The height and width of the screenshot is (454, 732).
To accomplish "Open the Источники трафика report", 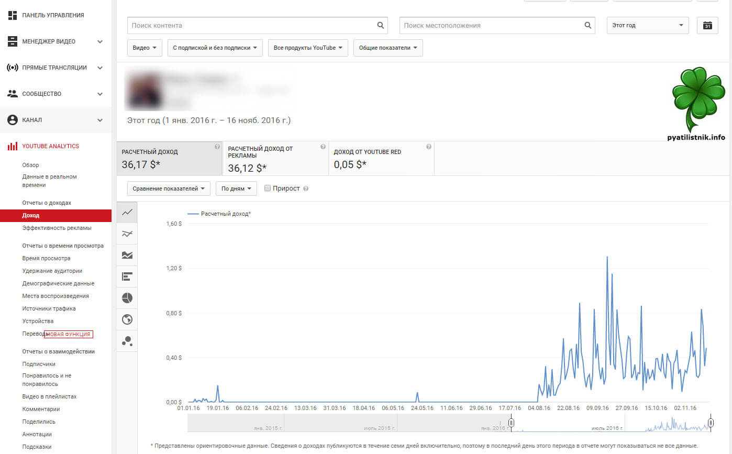I will coord(49,308).
